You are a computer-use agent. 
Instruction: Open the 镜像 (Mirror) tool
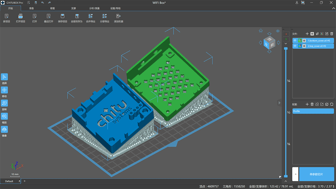tap(4, 129)
